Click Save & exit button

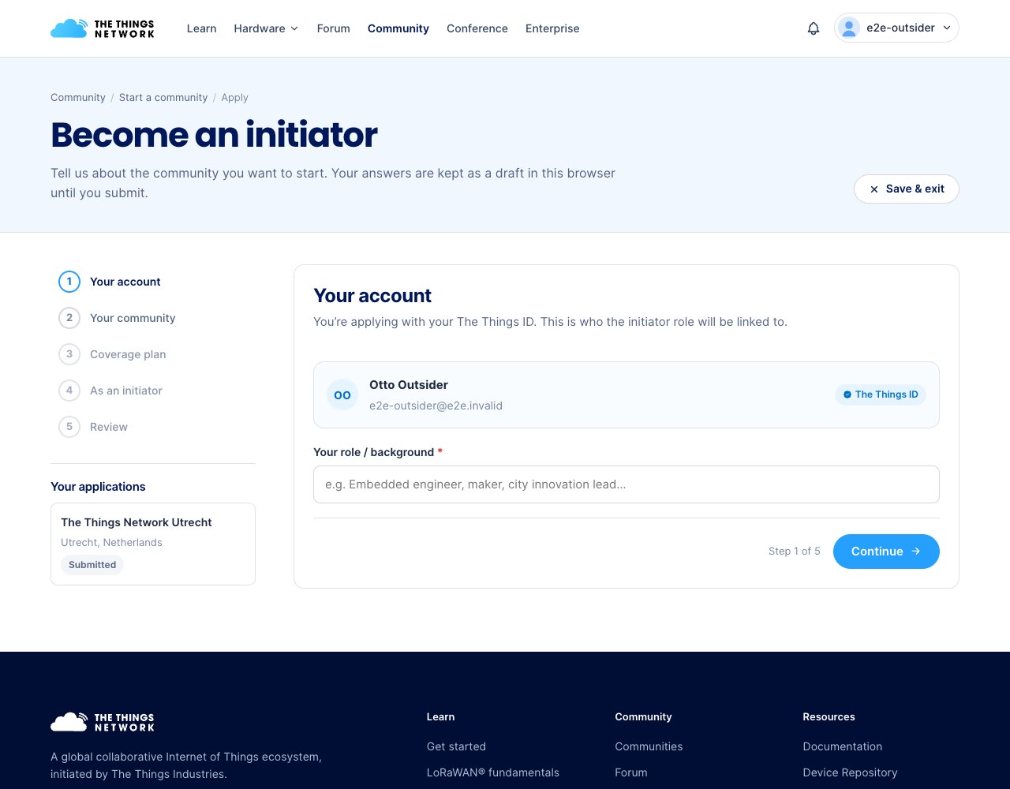click(x=907, y=189)
